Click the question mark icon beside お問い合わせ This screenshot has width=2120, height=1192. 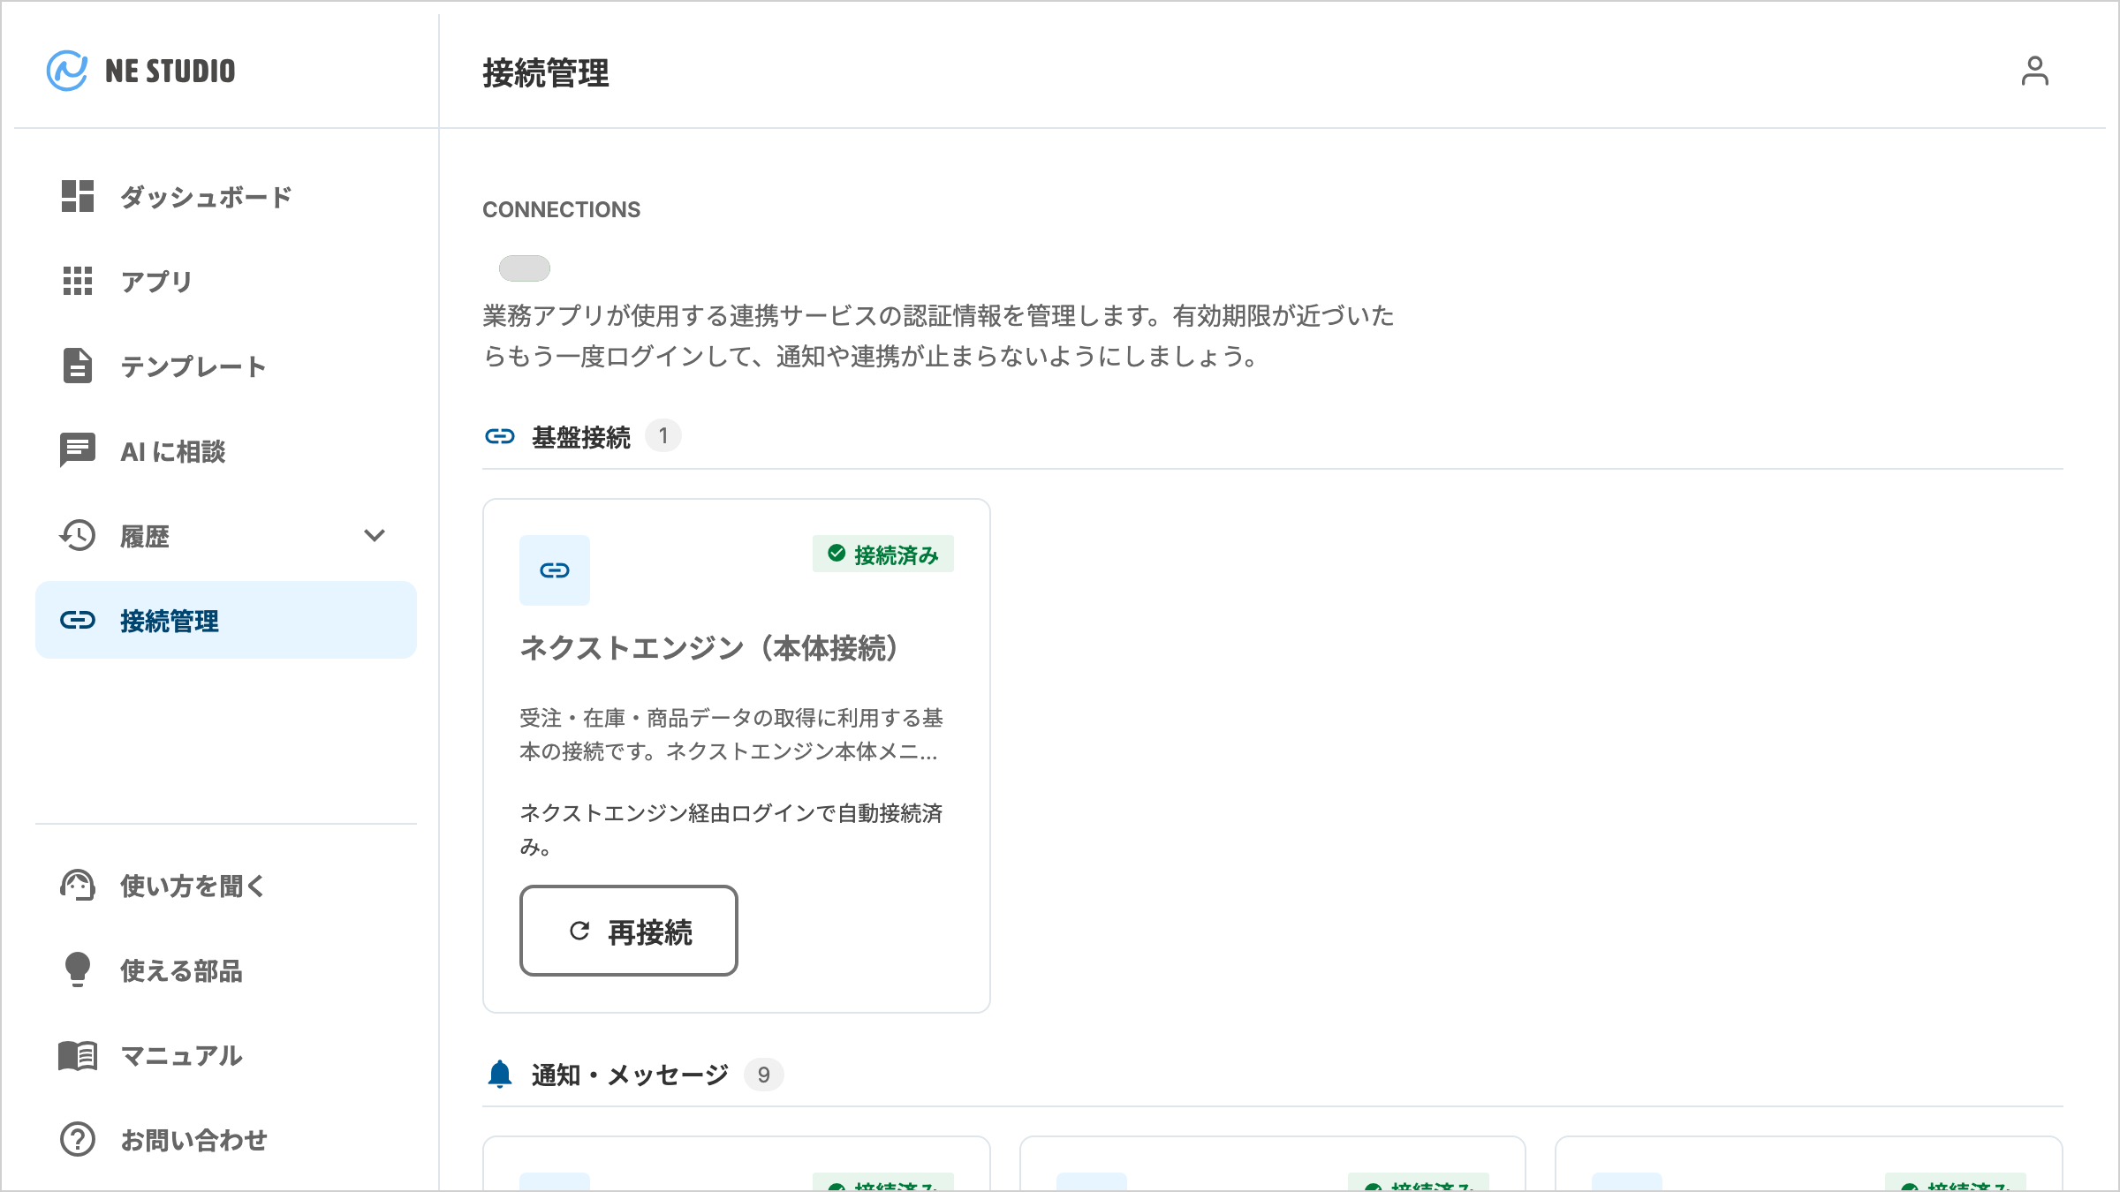pyautogui.click(x=78, y=1139)
